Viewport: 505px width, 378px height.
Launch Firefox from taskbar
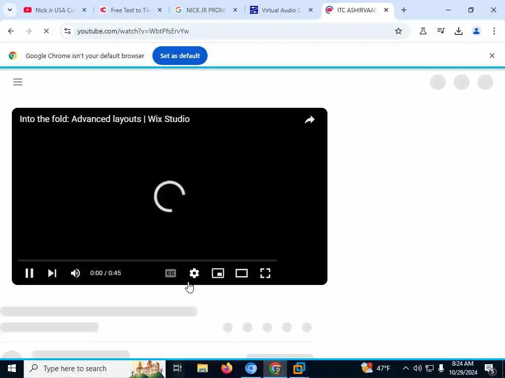(227, 368)
